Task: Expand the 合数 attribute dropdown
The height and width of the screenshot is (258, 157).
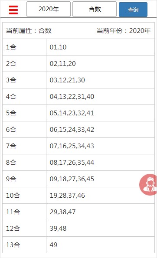Action: [x=95, y=9]
